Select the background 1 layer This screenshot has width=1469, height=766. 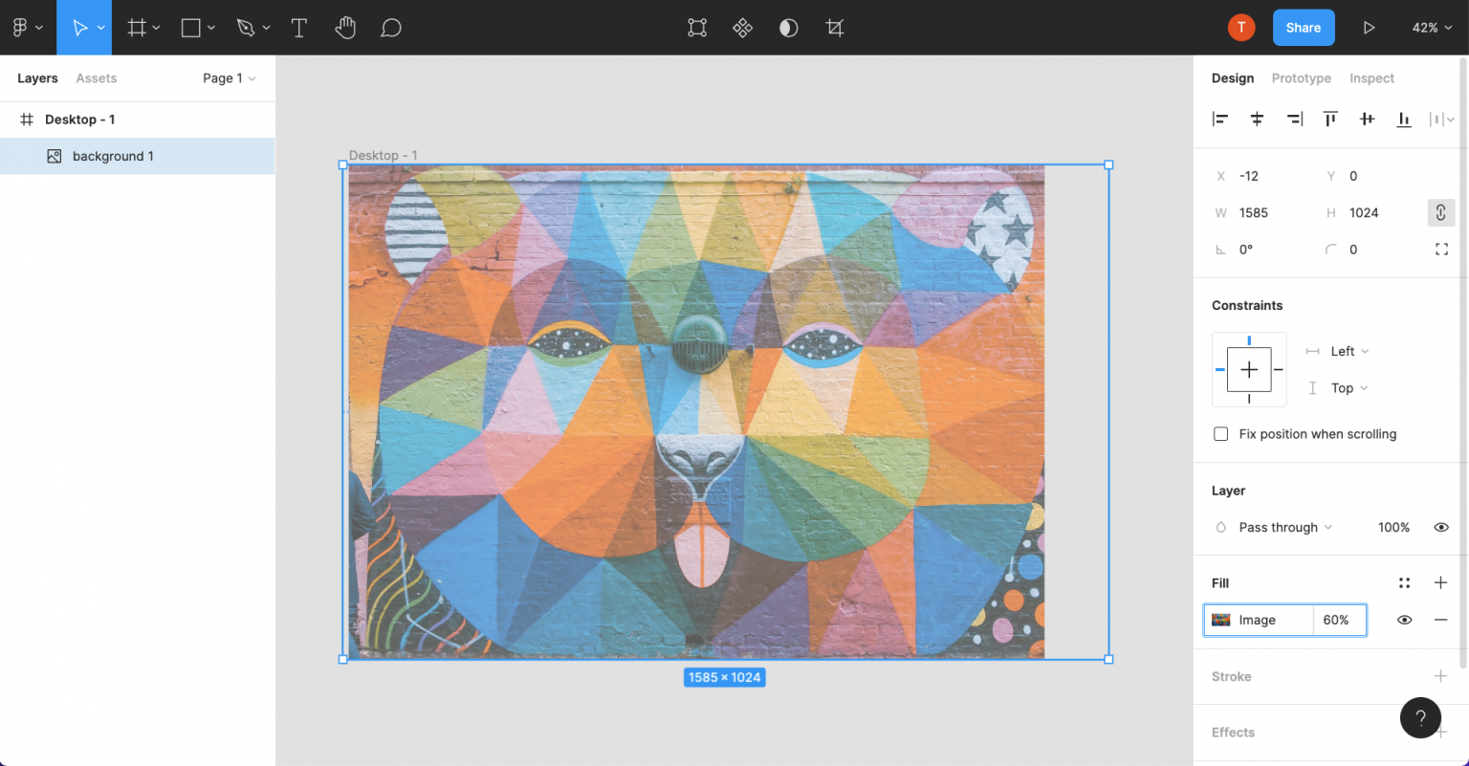[x=113, y=156]
